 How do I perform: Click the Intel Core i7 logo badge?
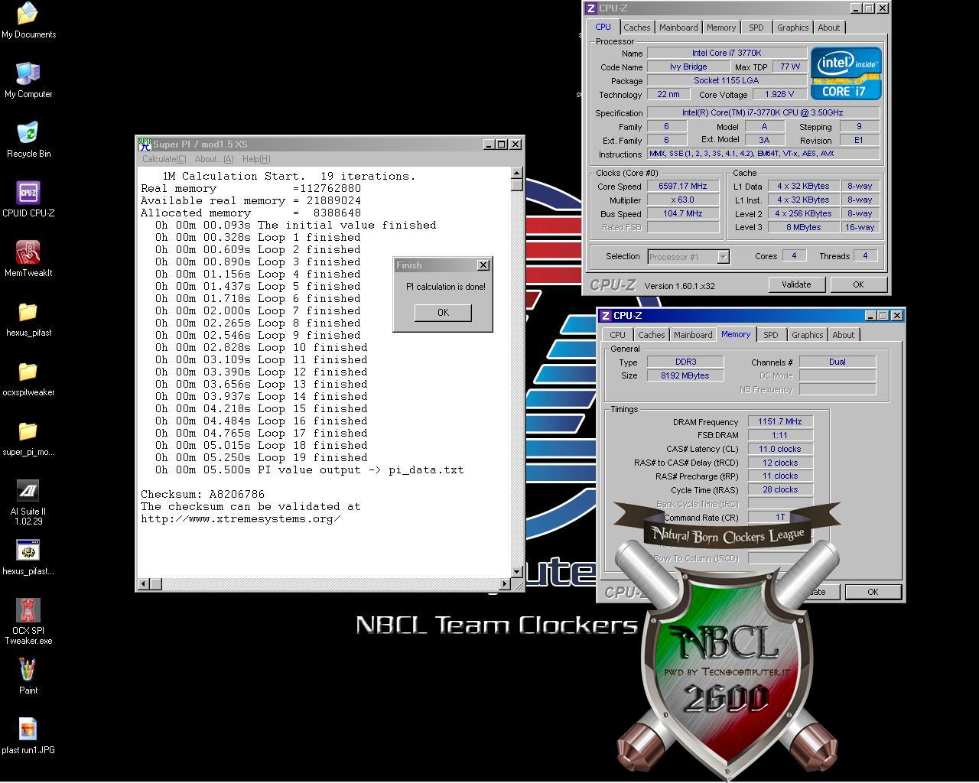[846, 73]
